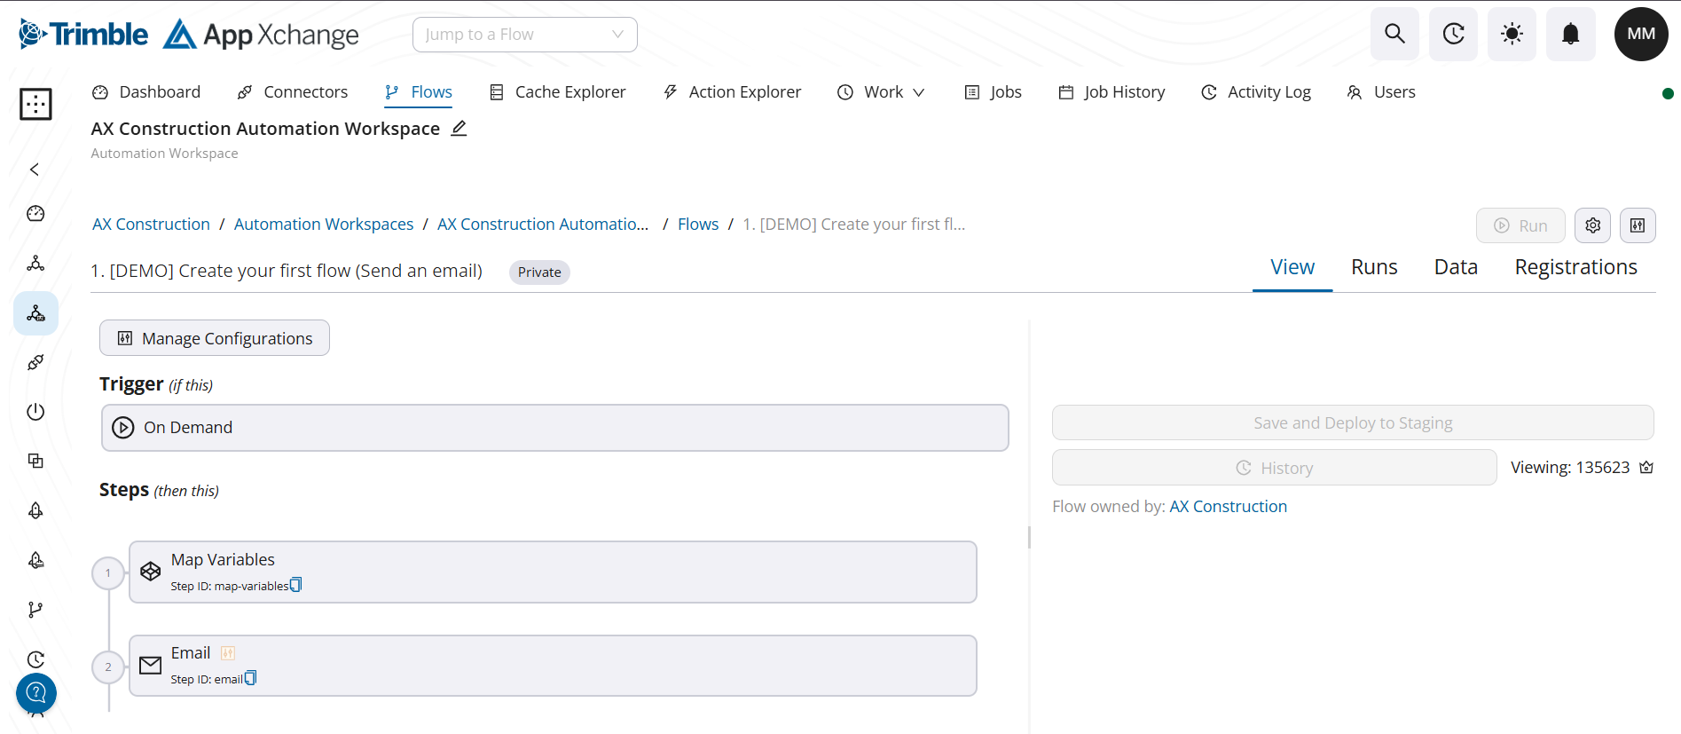Screen dimensions: 1681x734
Task: Select the Flows navigation item
Action: tap(419, 92)
